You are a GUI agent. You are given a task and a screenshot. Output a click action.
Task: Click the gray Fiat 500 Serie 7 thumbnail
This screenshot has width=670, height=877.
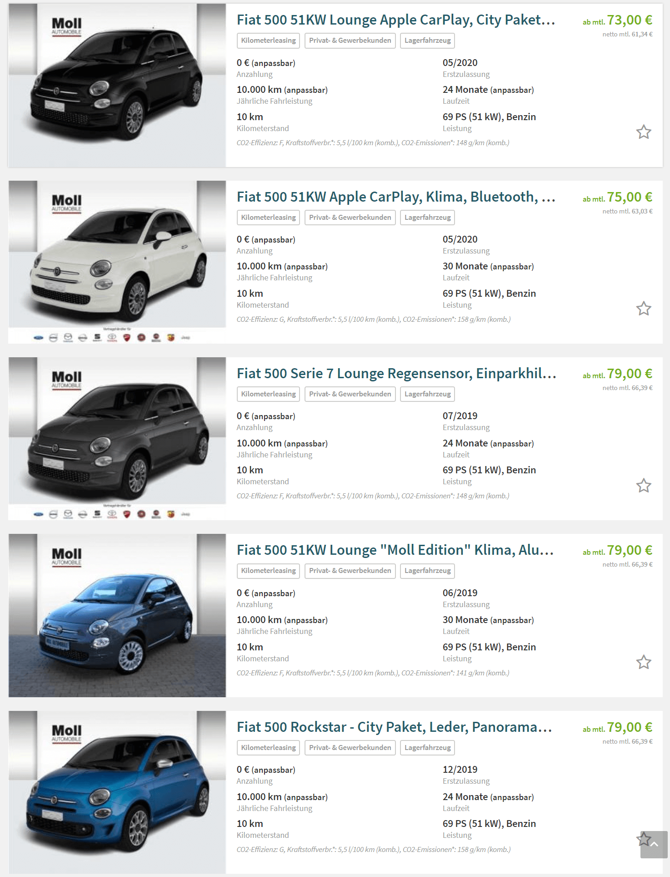click(x=117, y=439)
